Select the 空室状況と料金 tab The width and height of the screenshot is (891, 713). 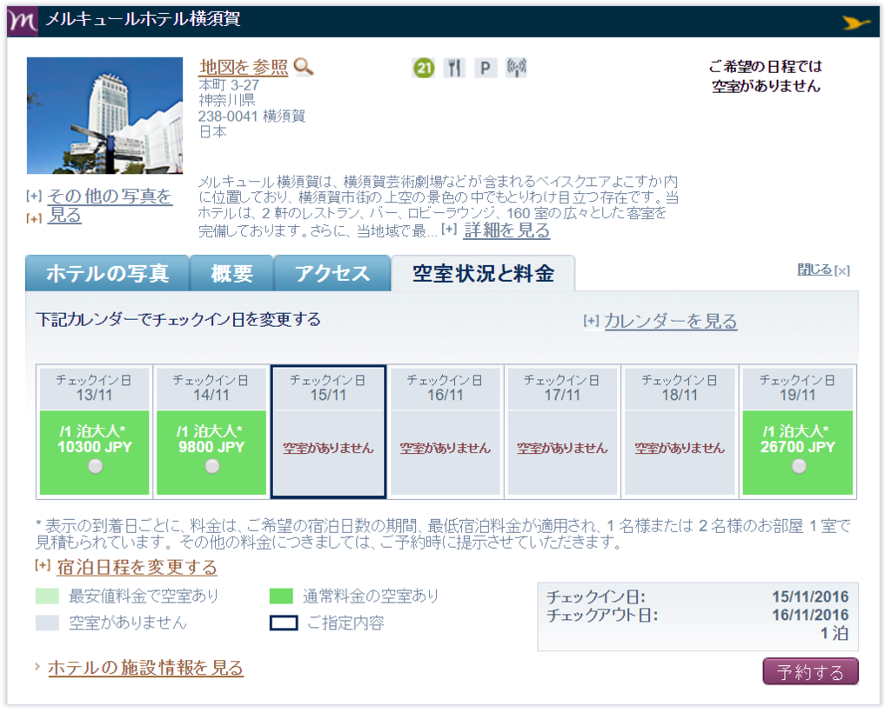483,274
